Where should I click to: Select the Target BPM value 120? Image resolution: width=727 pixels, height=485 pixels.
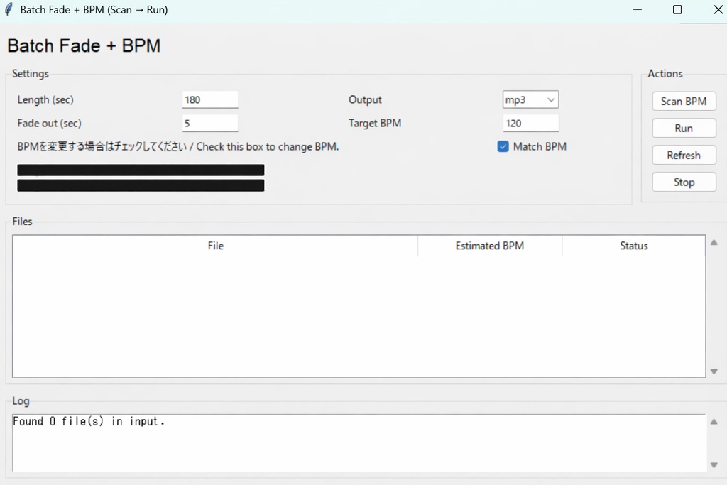pos(530,123)
